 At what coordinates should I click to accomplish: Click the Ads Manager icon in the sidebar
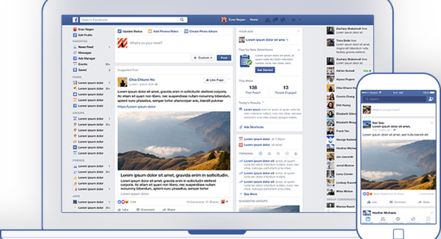point(75,59)
